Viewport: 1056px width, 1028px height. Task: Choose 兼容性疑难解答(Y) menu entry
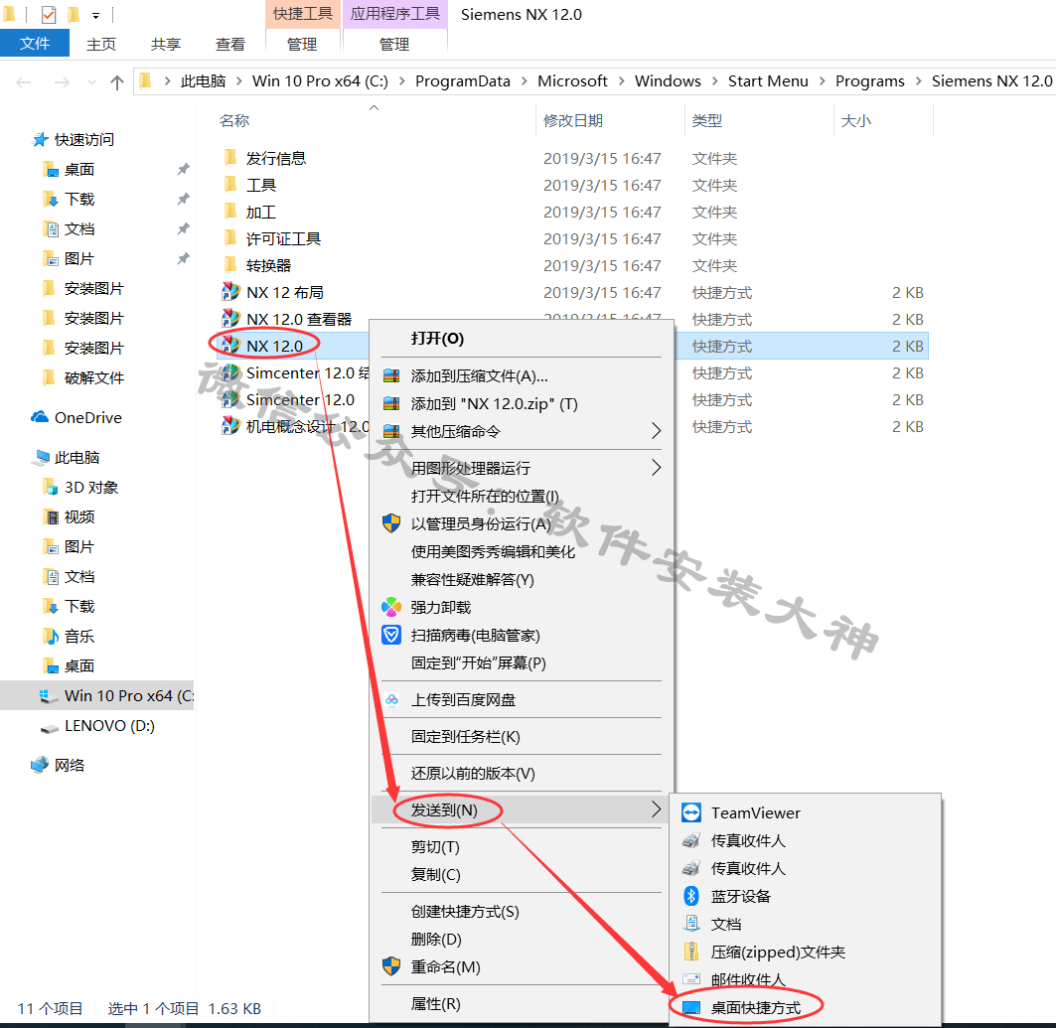click(x=522, y=579)
